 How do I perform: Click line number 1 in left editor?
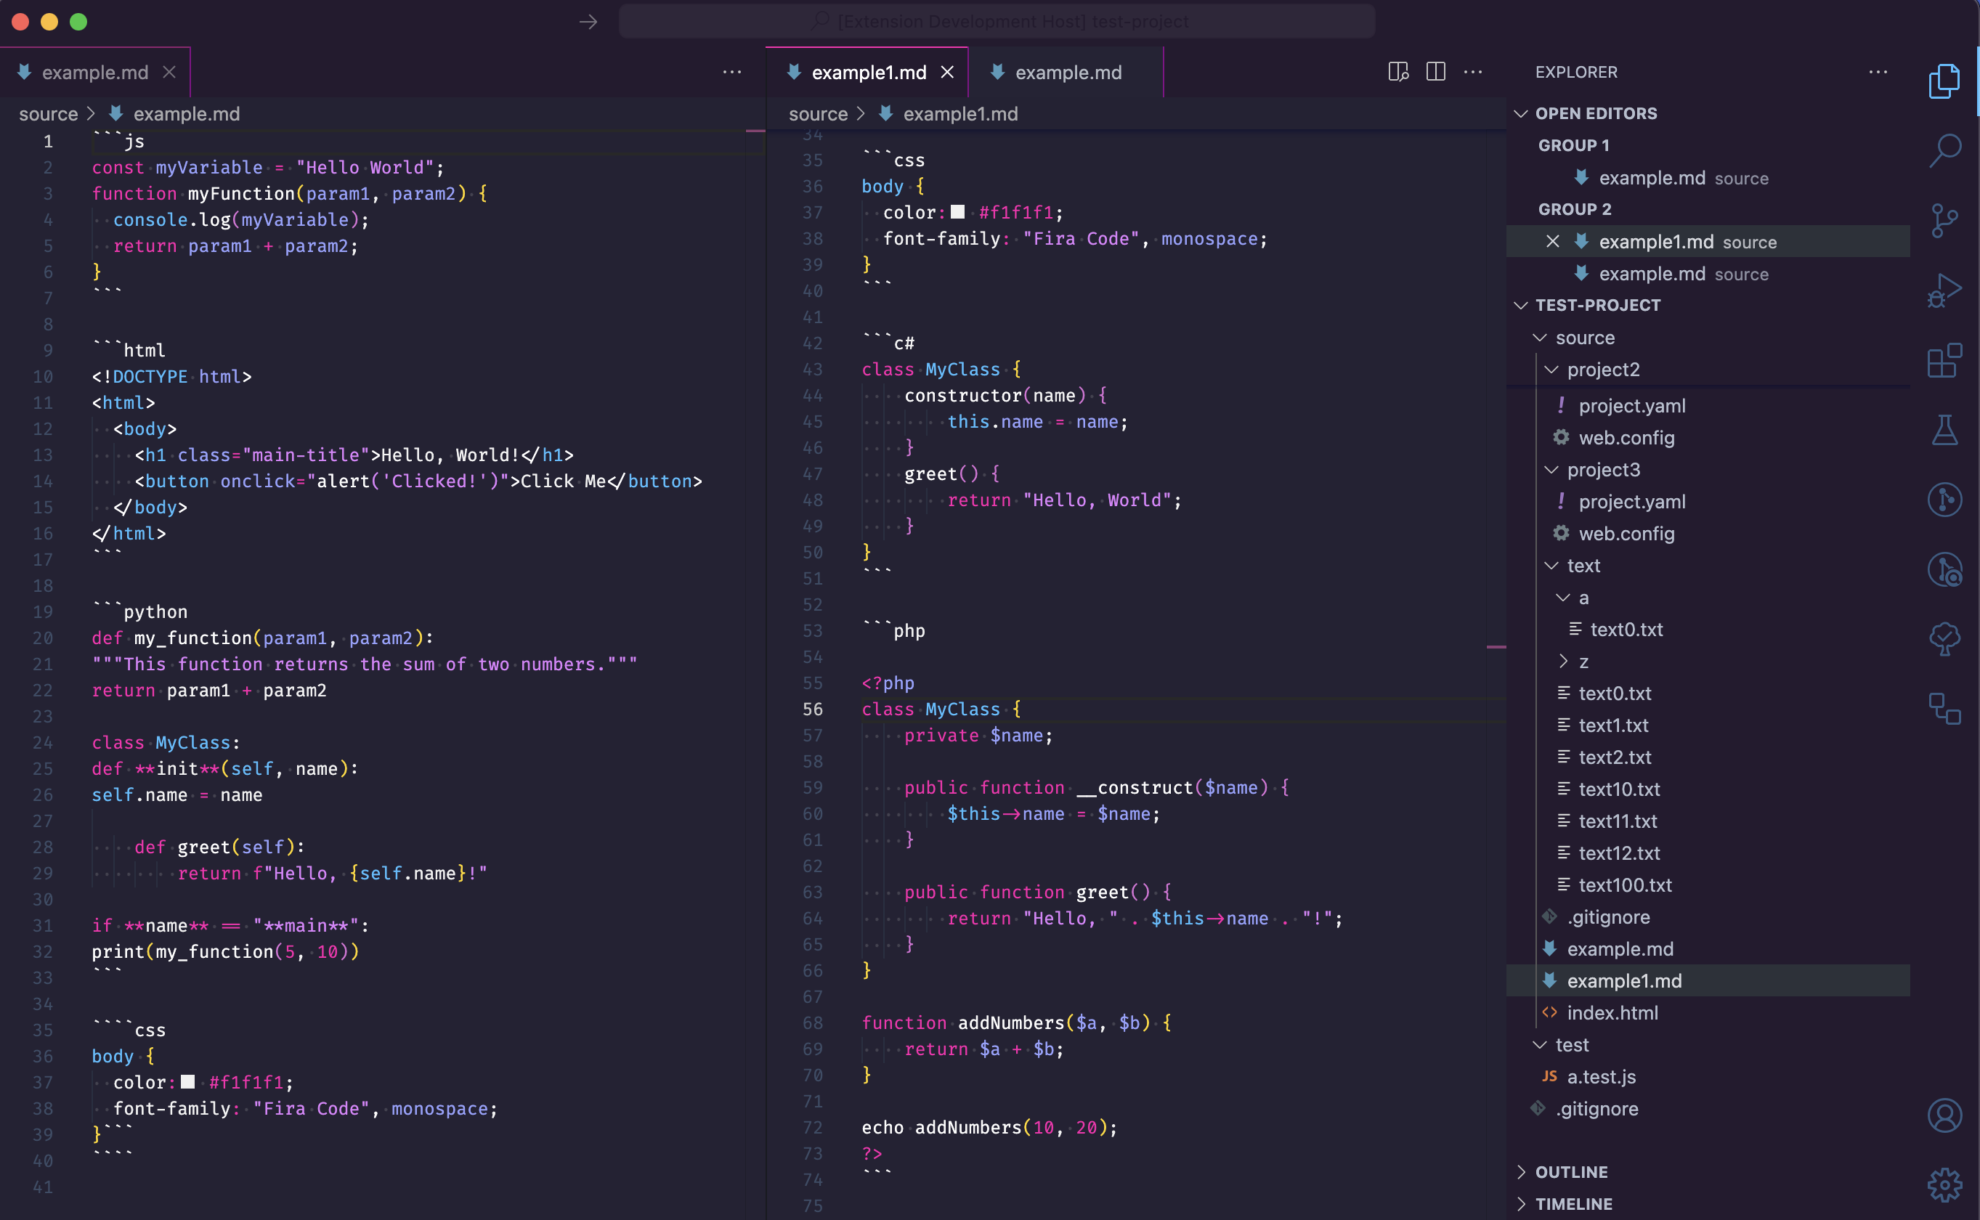tap(49, 141)
